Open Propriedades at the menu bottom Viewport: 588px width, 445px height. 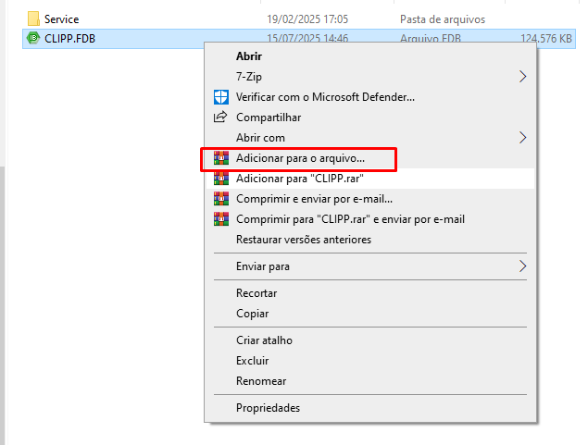(x=268, y=408)
